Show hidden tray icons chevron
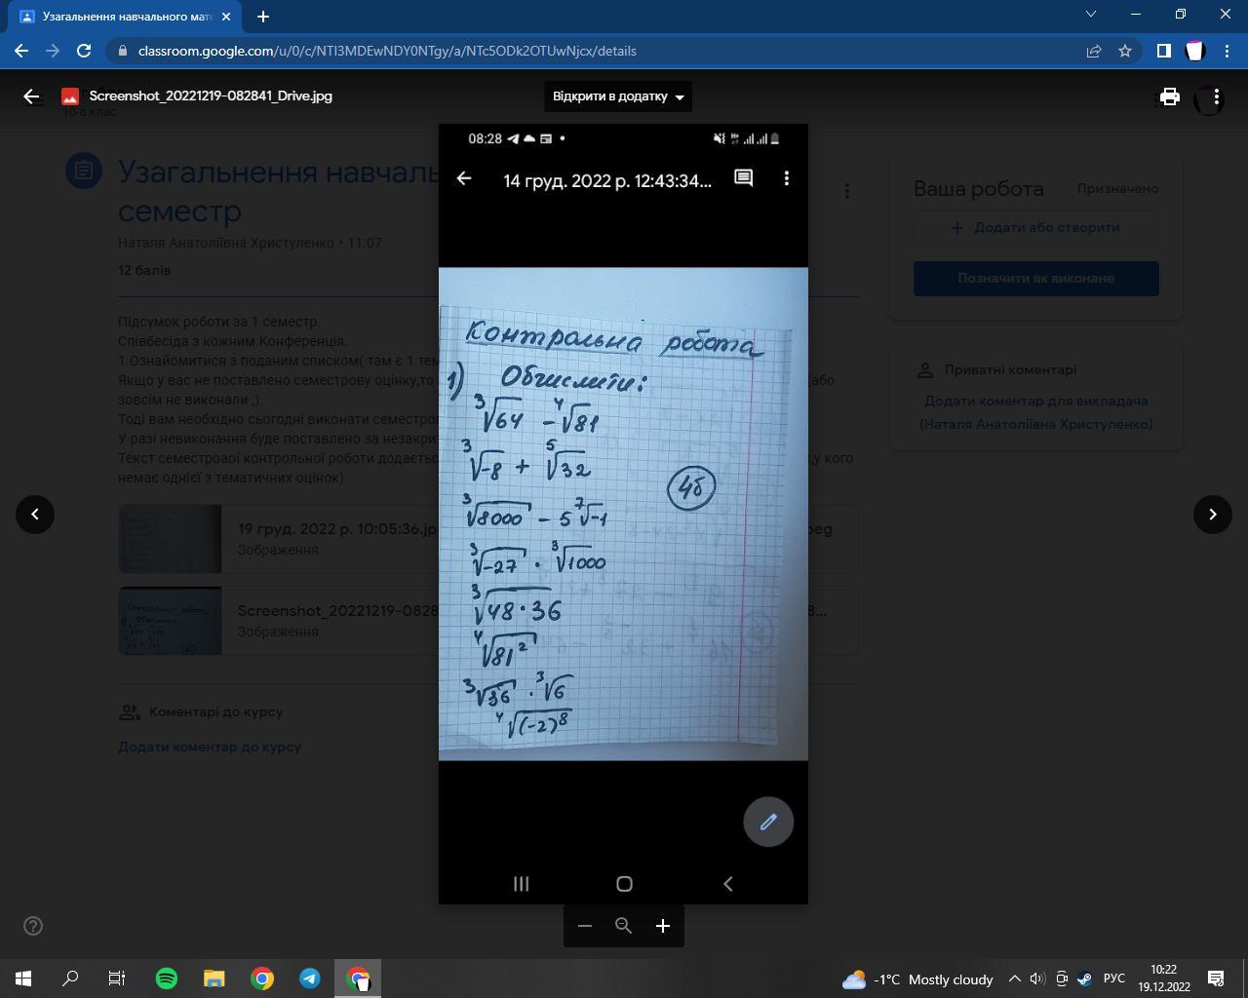The height and width of the screenshot is (998, 1248). point(1014,979)
